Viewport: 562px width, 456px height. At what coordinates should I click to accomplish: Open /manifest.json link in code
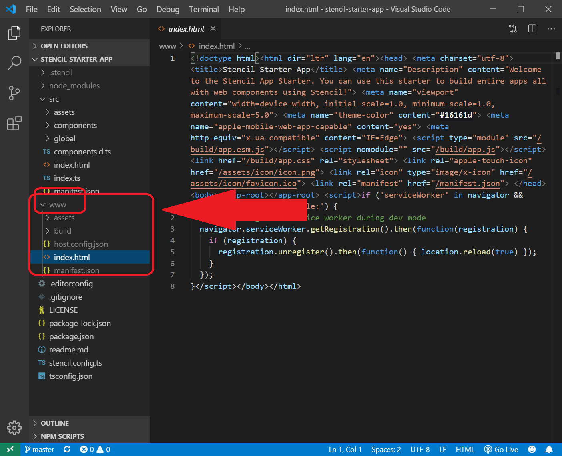(x=468, y=184)
